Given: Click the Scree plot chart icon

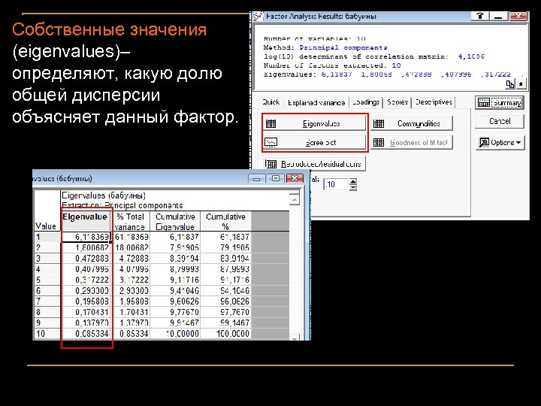Looking at the screenshot, I should (x=270, y=142).
